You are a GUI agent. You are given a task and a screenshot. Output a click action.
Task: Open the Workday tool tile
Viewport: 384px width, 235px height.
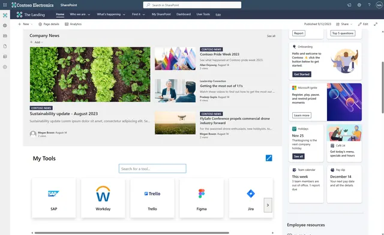[x=103, y=198]
